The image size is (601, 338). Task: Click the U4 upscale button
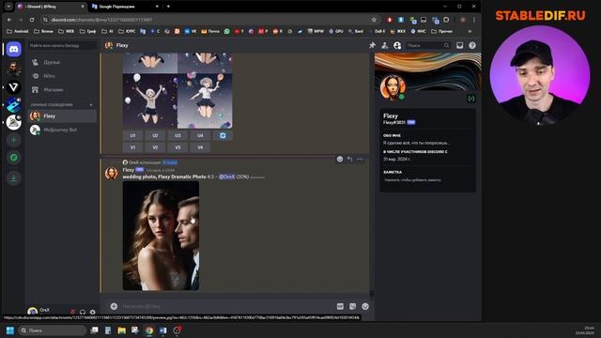point(200,135)
